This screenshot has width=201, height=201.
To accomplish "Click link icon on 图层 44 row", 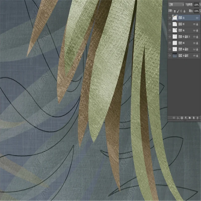I will point(194,43).
